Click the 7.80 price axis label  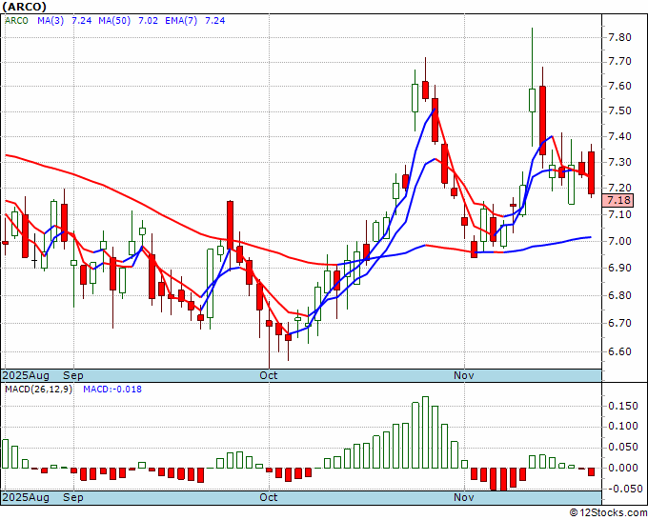(x=619, y=37)
